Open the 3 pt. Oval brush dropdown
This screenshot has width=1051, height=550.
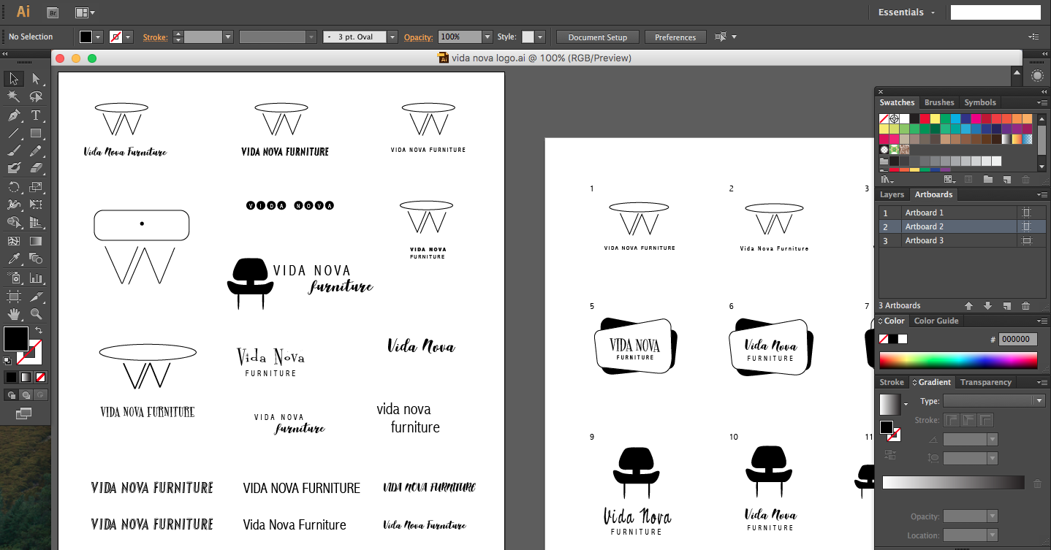pyautogui.click(x=392, y=37)
